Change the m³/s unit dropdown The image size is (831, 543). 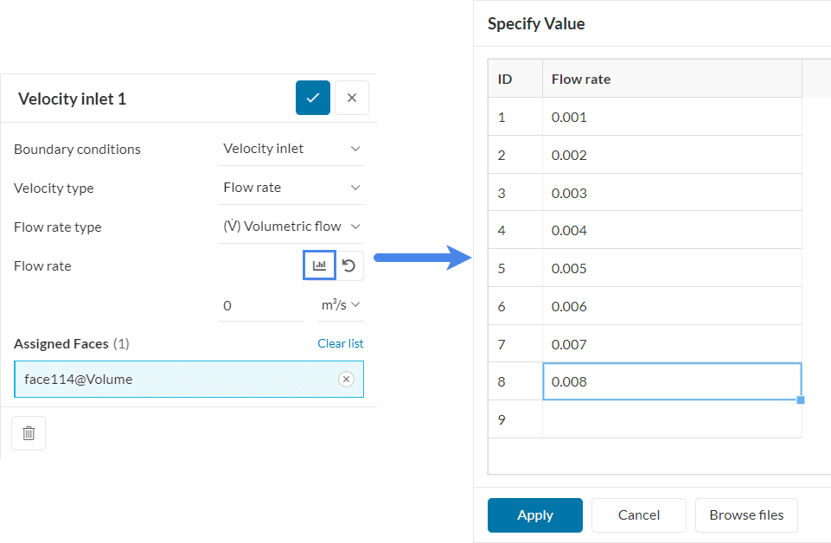click(341, 304)
